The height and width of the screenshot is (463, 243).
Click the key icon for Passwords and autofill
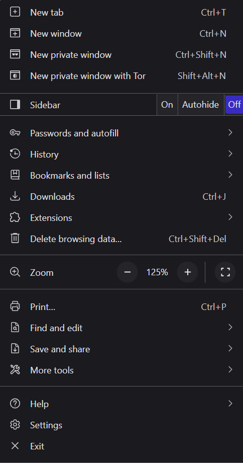(x=15, y=132)
